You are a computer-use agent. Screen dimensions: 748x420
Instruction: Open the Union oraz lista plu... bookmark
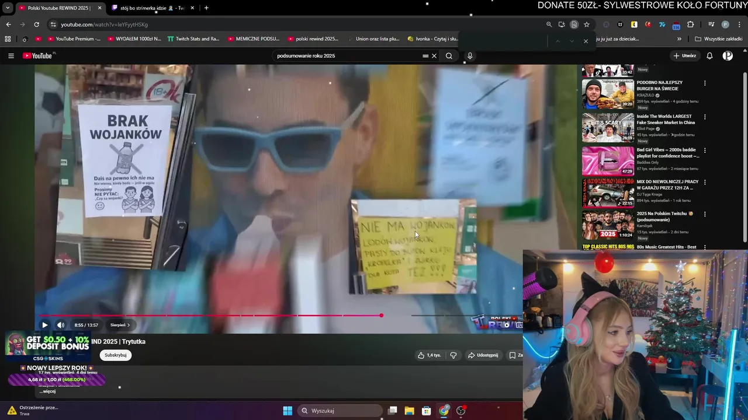373,39
